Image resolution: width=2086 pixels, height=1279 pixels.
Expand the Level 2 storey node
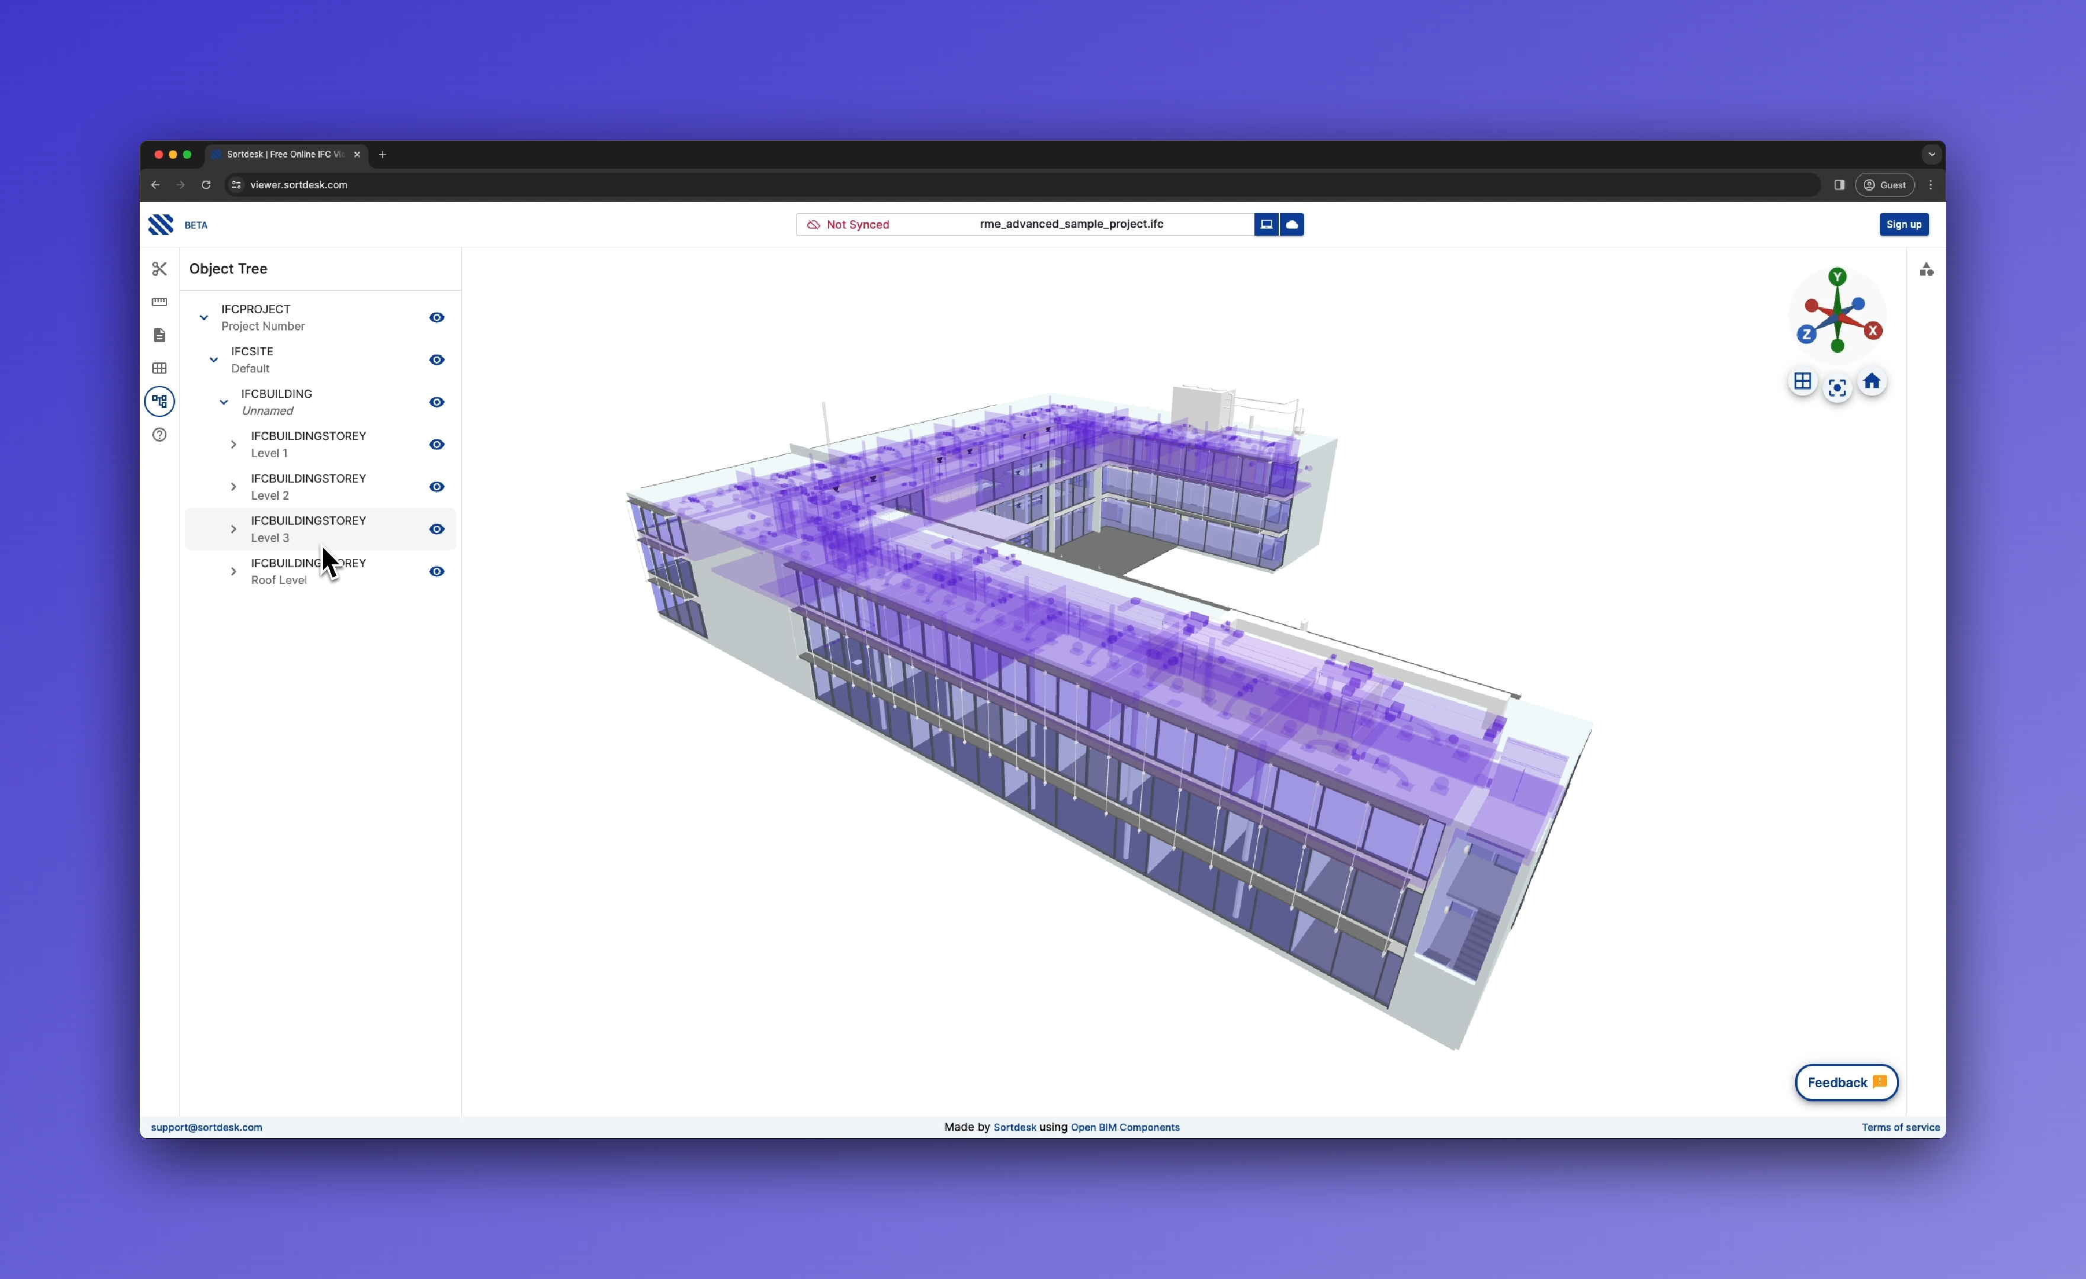click(234, 487)
